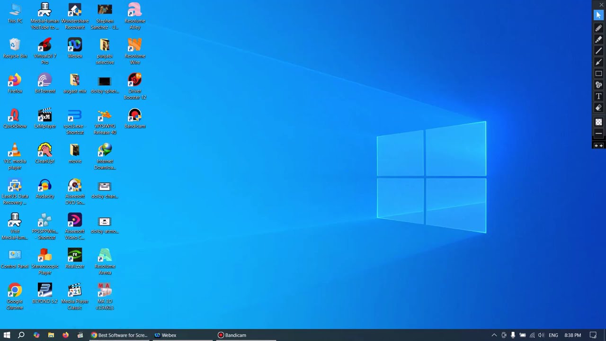Open Wi-Fi network settings in tray

tap(532, 335)
